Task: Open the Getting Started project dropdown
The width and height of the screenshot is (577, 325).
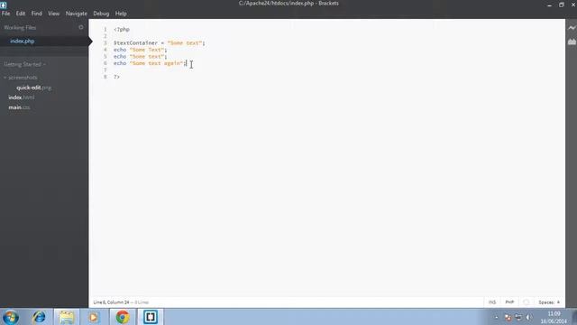Action: pyautogui.click(x=24, y=64)
